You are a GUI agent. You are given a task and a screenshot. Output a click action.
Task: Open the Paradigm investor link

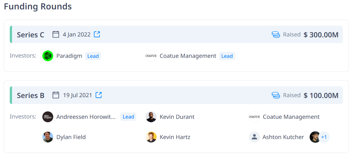[69, 56]
